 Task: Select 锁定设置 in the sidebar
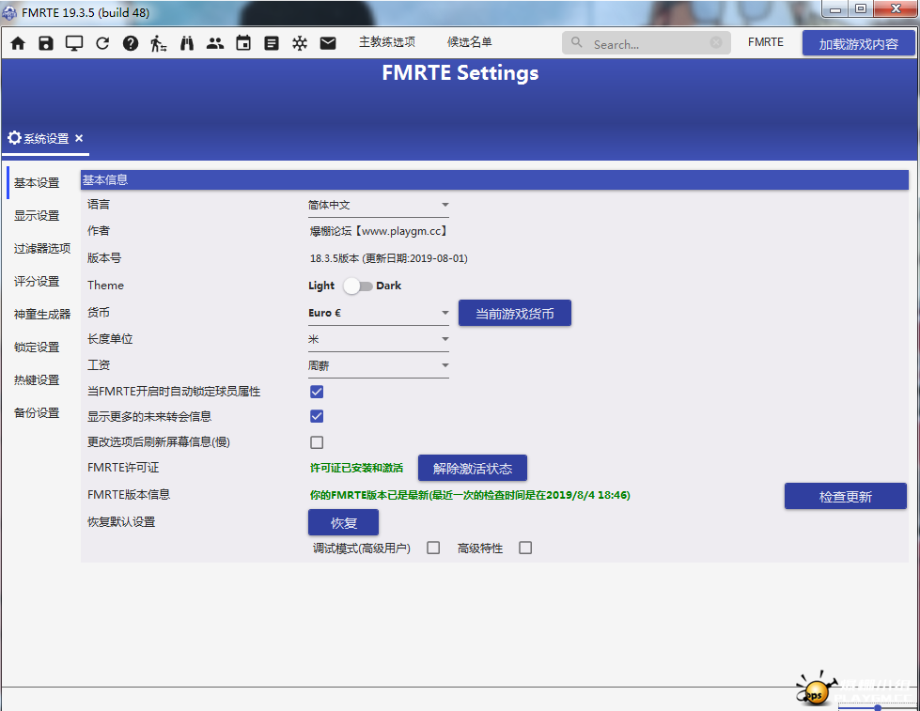point(37,348)
